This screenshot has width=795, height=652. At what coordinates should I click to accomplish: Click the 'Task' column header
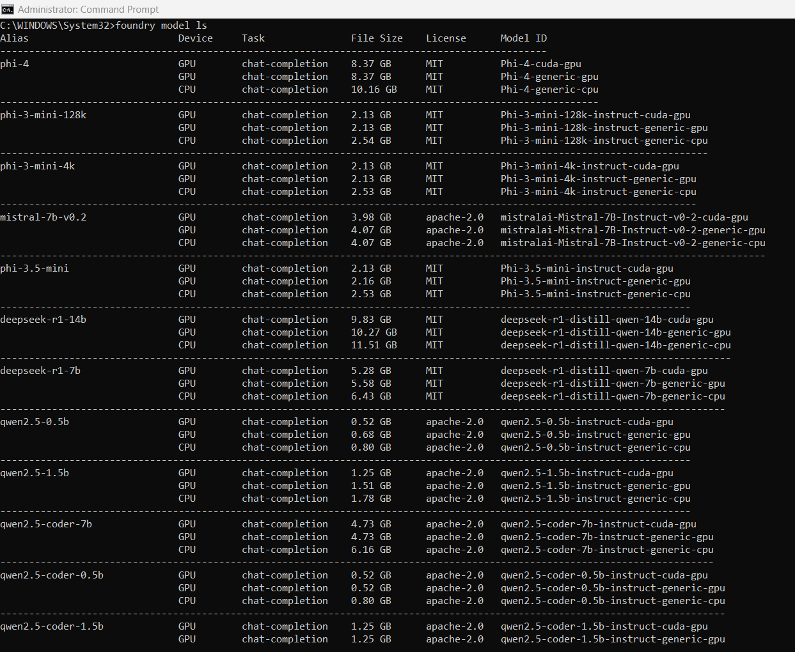(x=253, y=38)
